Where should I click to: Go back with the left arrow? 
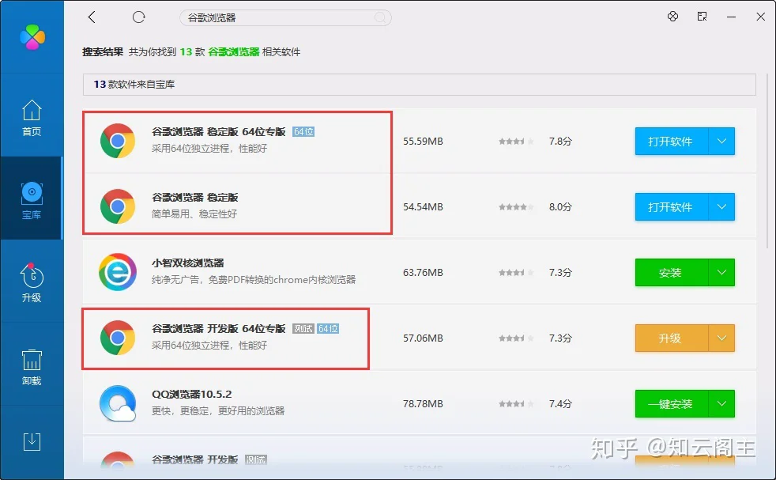pyautogui.click(x=92, y=17)
